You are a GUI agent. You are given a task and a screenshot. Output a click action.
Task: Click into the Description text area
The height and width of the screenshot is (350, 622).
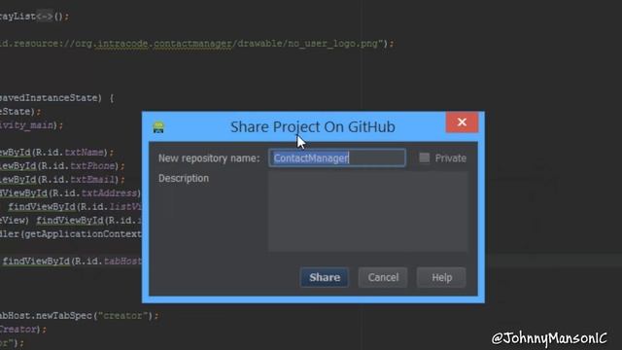[368, 212]
